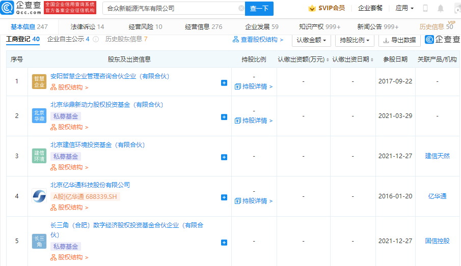Select date cell 2017-09-22
Viewport: 461px width, 266px height.
tap(395, 81)
